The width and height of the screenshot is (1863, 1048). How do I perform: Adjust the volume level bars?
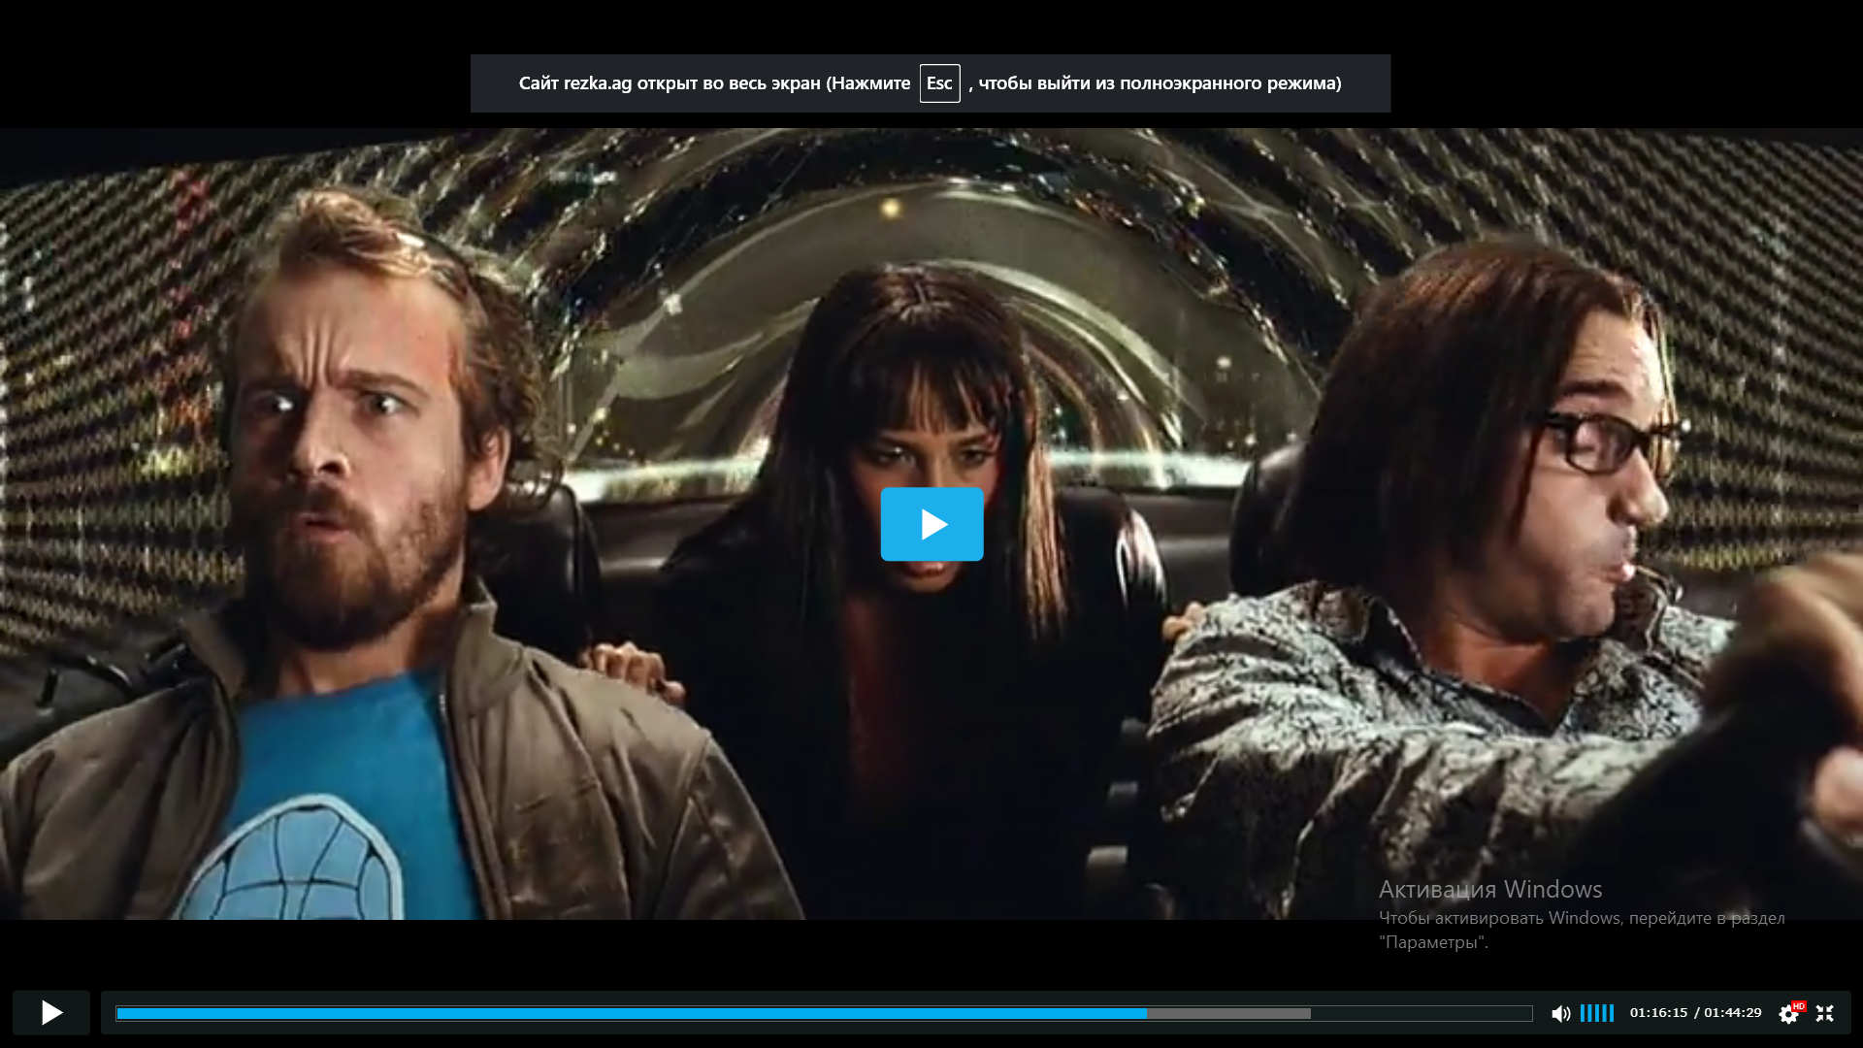[x=1597, y=1013]
